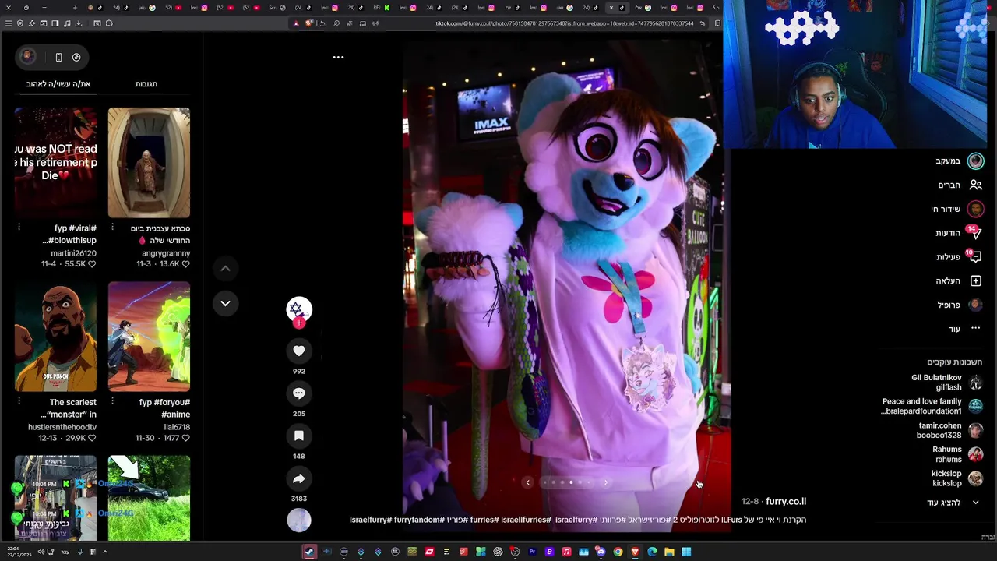Open a new browser tab with plus
This screenshot has height=561, width=997.
[75, 8]
